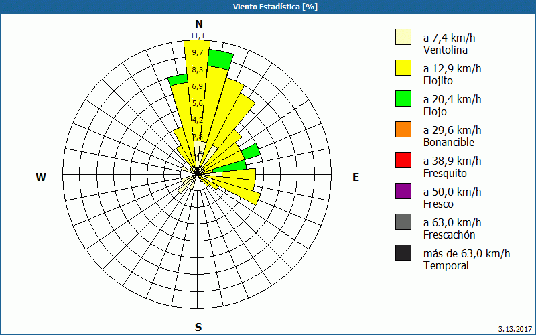Screen dimensions: 536x335
Task: Click the Bonancible label
Action: pyautogui.click(x=449, y=142)
